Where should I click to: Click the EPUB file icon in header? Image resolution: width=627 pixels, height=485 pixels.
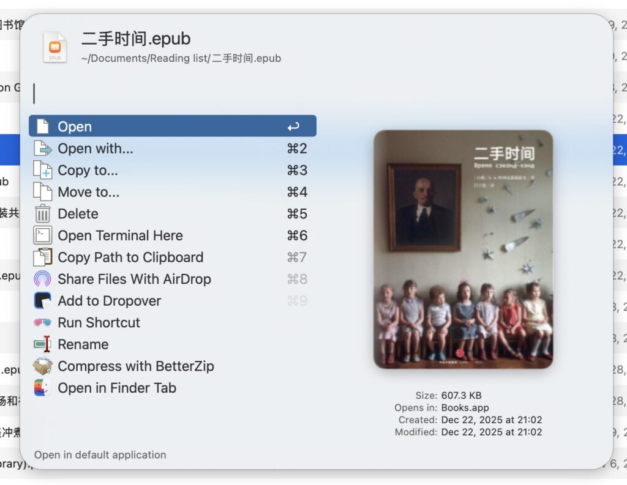point(54,47)
